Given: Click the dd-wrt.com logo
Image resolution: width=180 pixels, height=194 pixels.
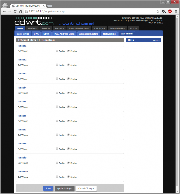Looking at the screenshot, I should pyautogui.click(x=34, y=22).
